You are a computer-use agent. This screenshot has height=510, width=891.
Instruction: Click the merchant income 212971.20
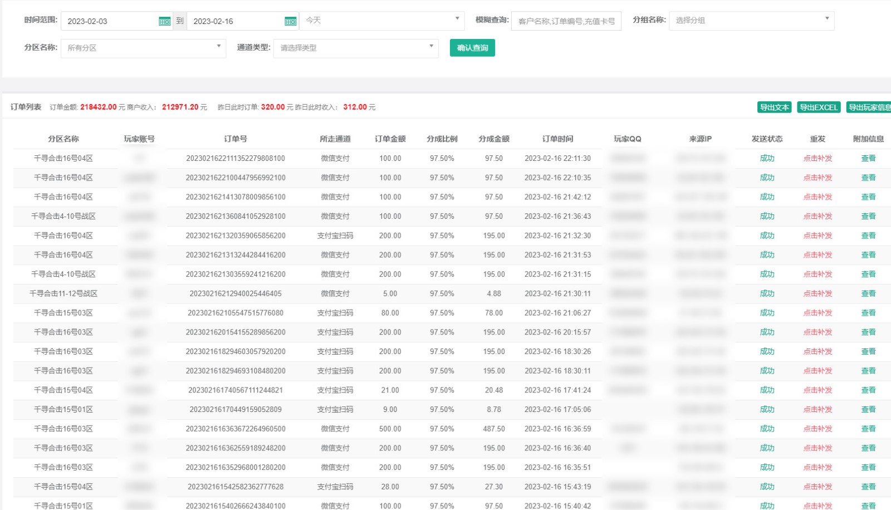pos(180,107)
